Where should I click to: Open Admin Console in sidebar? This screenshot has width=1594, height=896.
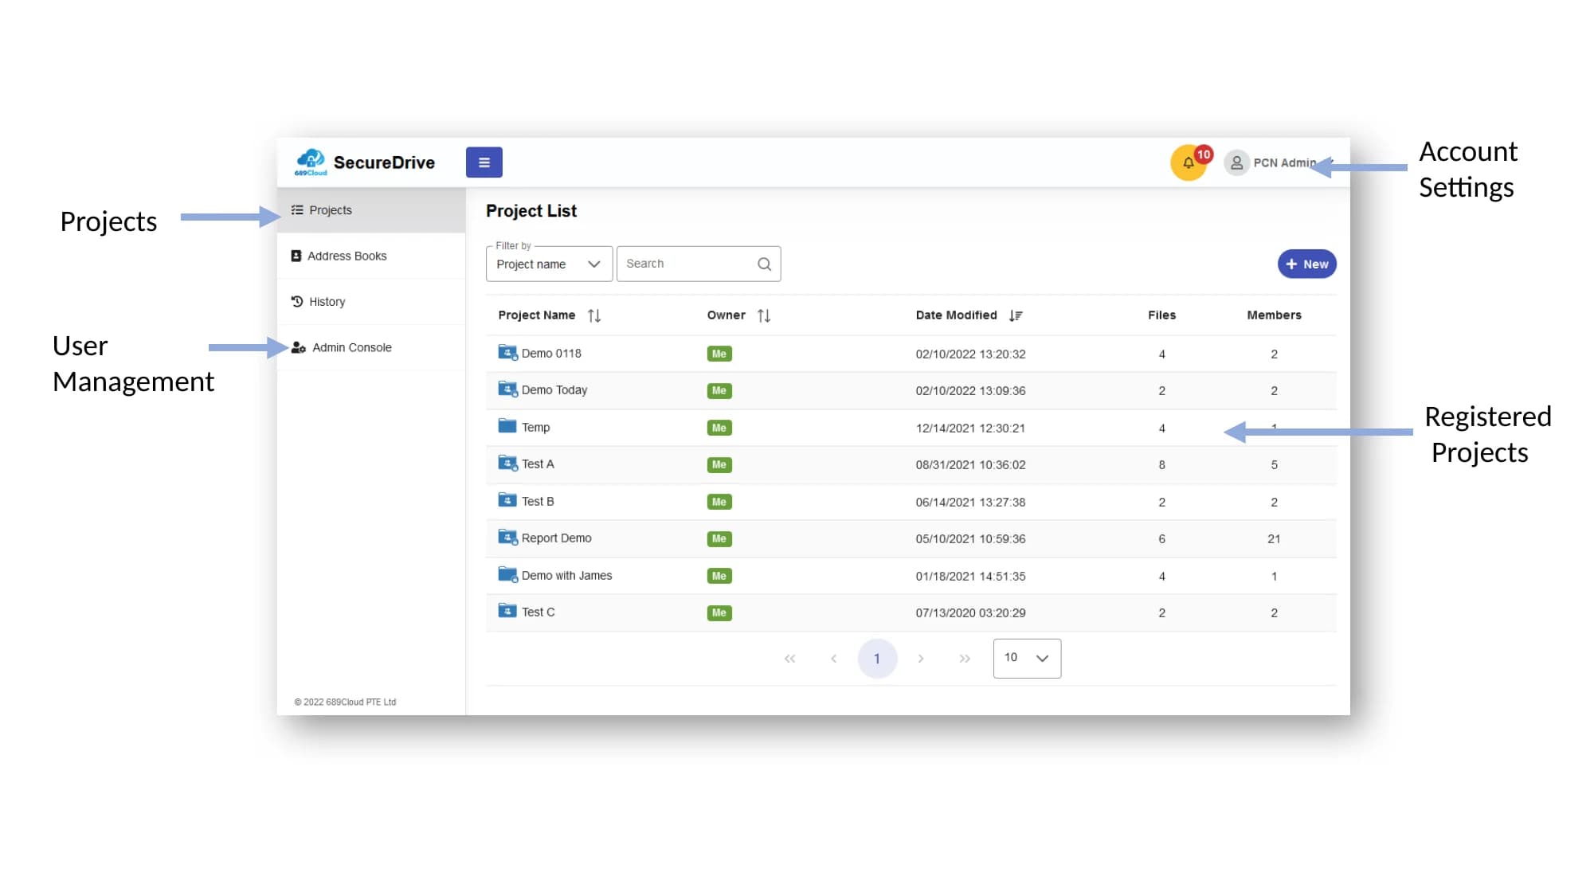(371, 348)
